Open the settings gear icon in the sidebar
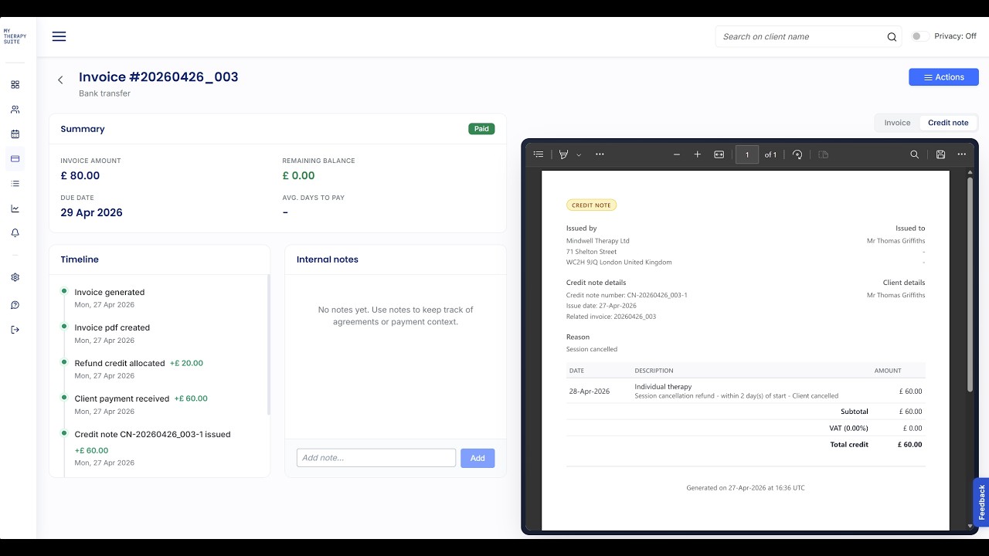 click(15, 277)
